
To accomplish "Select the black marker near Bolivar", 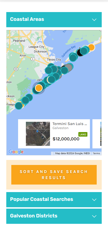I will pos(80,53).
